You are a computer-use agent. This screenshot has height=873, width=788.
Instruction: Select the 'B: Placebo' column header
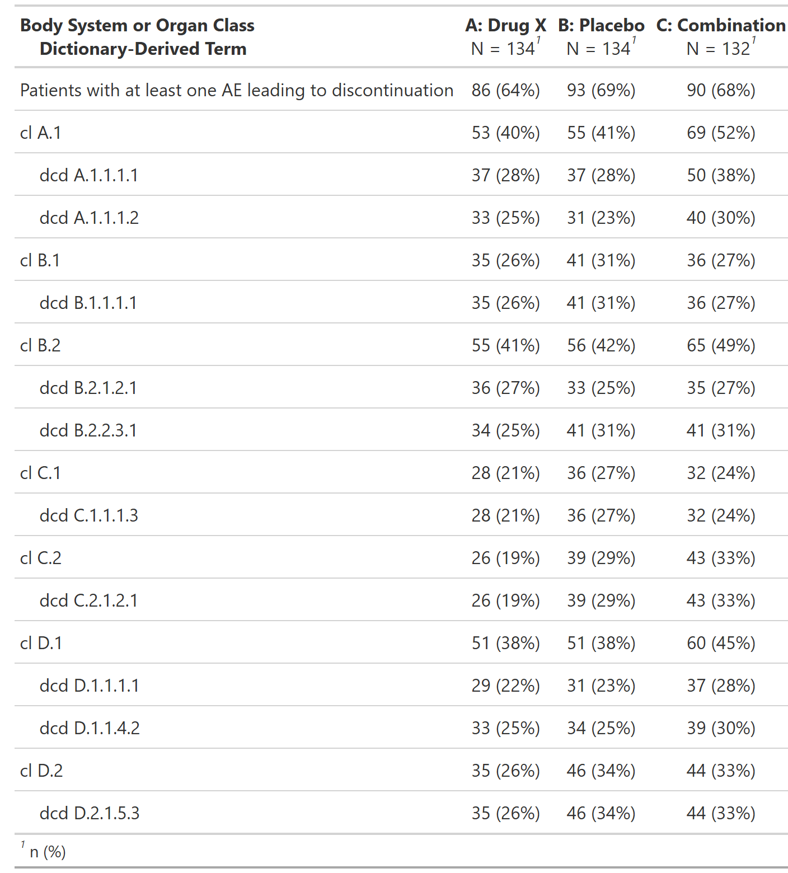point(601,26)
